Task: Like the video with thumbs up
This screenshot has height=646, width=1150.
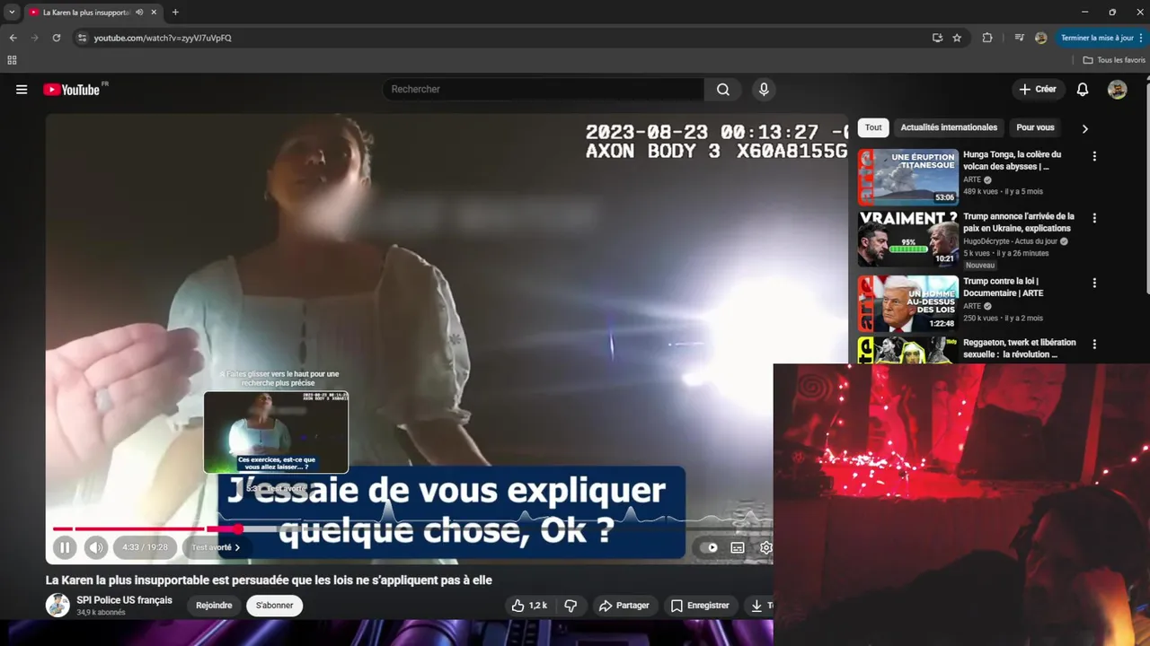Action: [x=528, y=606]
